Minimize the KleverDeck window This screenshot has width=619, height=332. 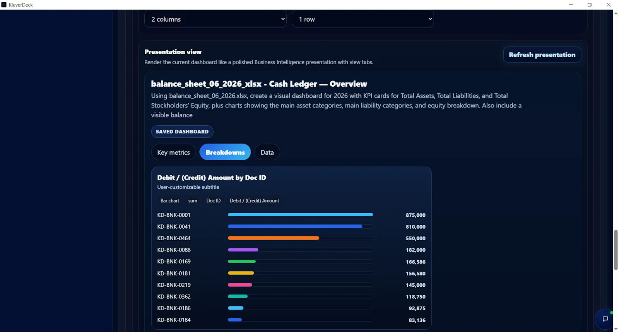point(571,5)
